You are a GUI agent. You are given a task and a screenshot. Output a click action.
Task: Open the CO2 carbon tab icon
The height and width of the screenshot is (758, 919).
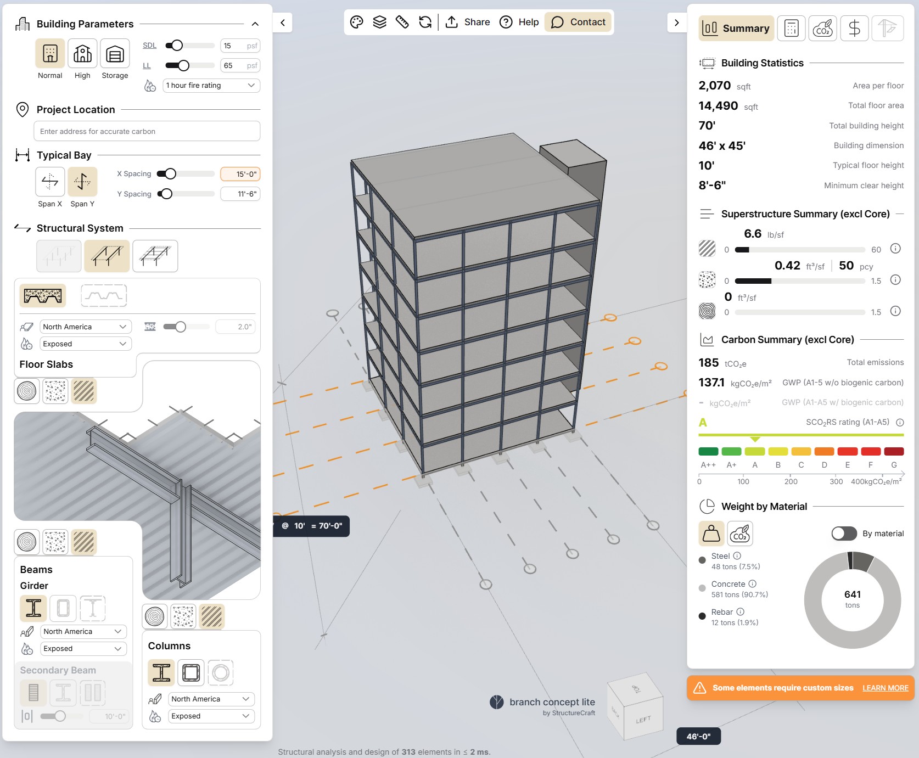tap(822, 29)
